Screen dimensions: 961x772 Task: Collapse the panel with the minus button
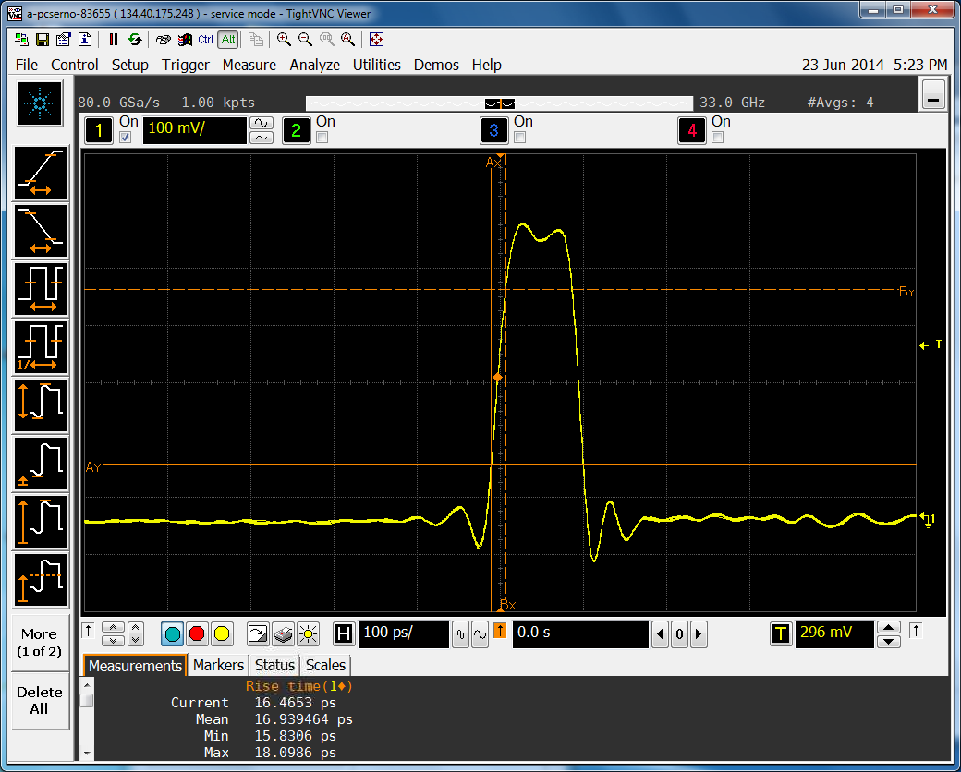point(933,95)
